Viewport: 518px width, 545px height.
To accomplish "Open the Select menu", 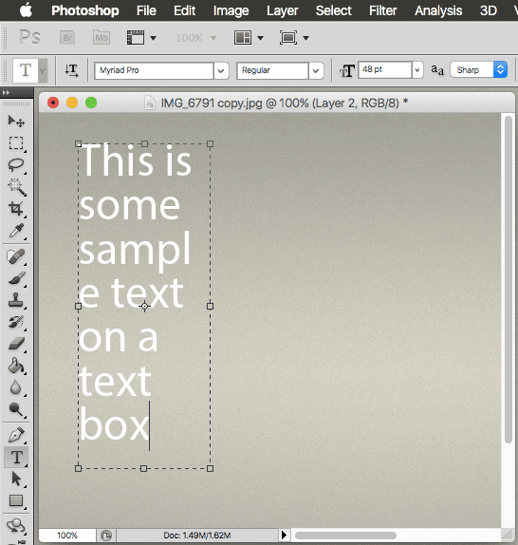I will pyautogui.click(x=333, y=10).
